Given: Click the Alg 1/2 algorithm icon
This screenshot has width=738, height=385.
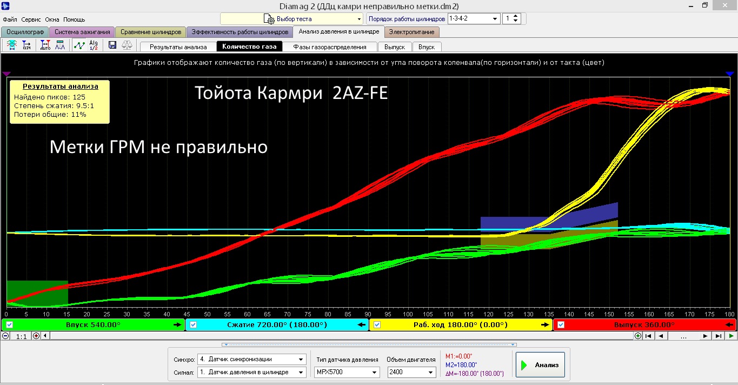Looking at the screenshot, I should click(x=94, y=45).
